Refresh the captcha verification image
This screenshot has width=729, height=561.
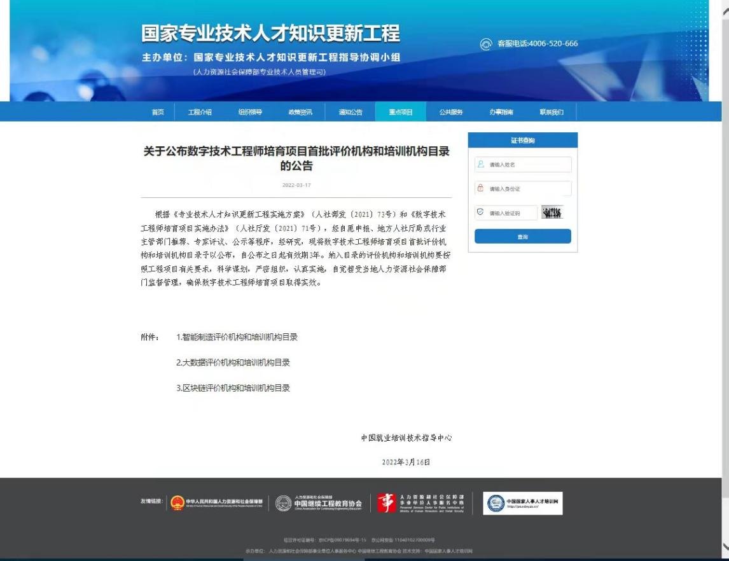[552, 213]
